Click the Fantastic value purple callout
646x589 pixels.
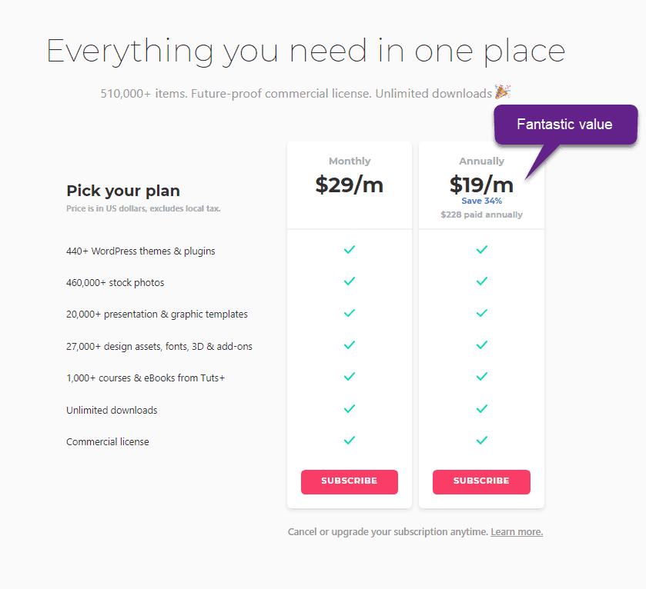[x=566, y=125]
